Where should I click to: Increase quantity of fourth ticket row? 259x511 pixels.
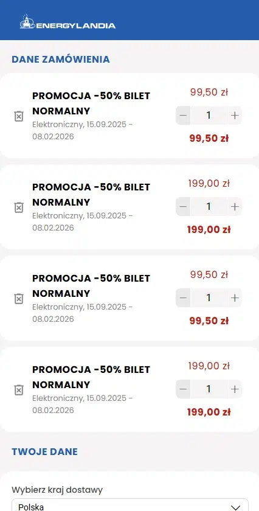point(235,389)
